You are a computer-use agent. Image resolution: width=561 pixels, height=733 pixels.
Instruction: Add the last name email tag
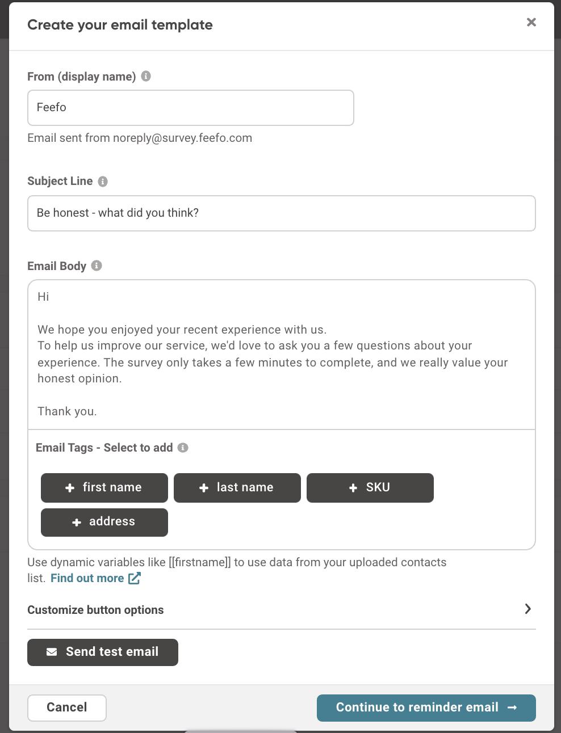coord(237,488)
